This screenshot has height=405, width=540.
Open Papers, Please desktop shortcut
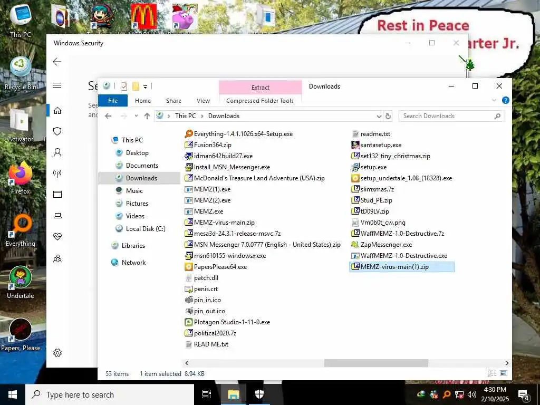(x=21, y=334)
